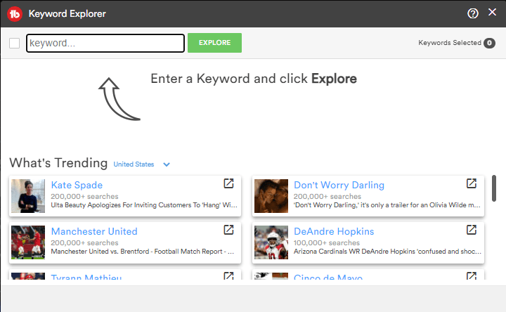
Task: Open Tyrann Mathieu external link icon
Action: click(x=229, y=275)
